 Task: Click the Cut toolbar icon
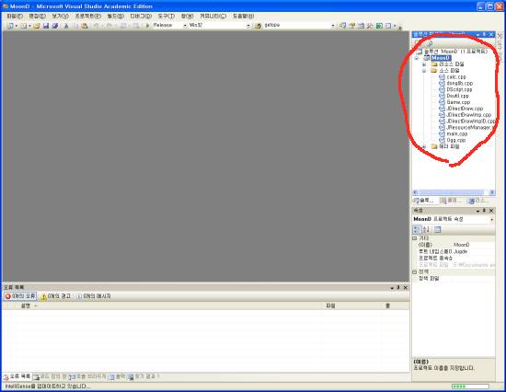[x=66, y=26]
